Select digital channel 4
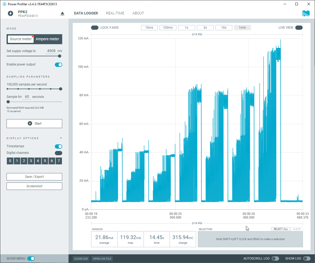 (x=38, y=161)
